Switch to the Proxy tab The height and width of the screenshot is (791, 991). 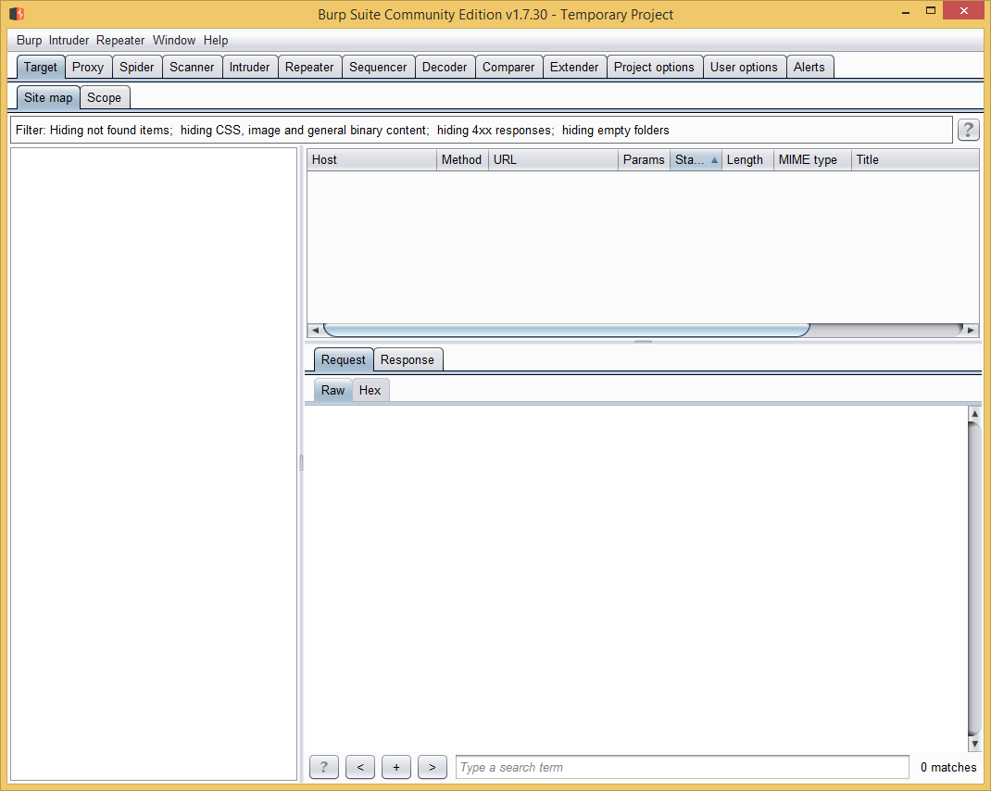[88, 67]
